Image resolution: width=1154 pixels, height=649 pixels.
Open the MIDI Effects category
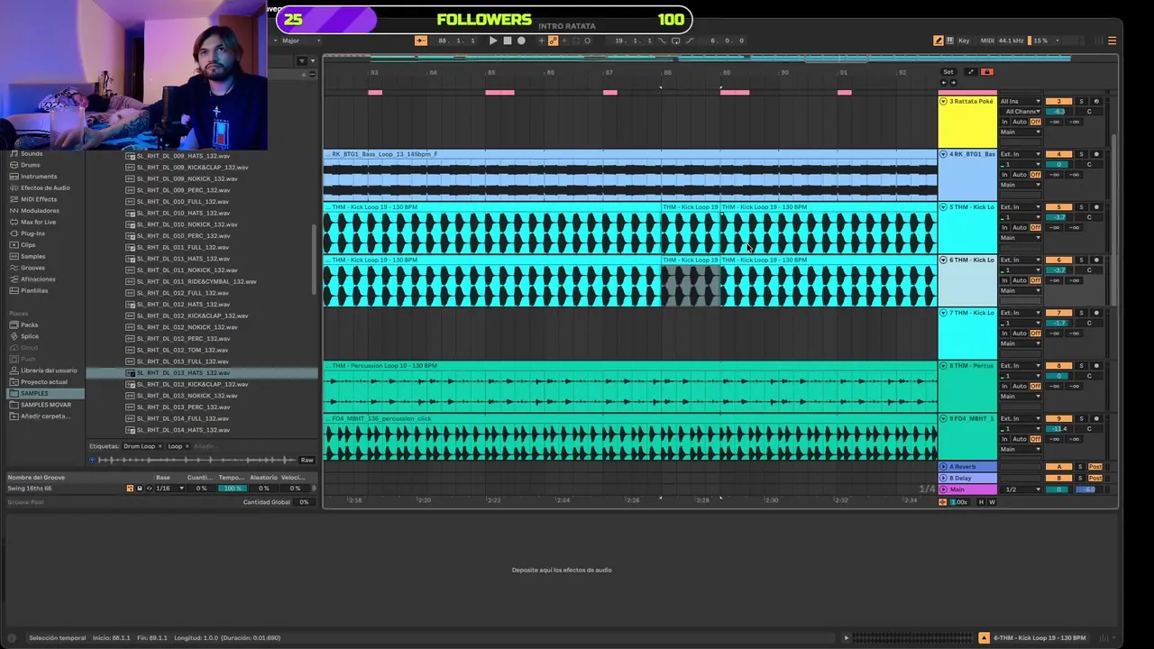pyautogui.click(x=39, y=199)
